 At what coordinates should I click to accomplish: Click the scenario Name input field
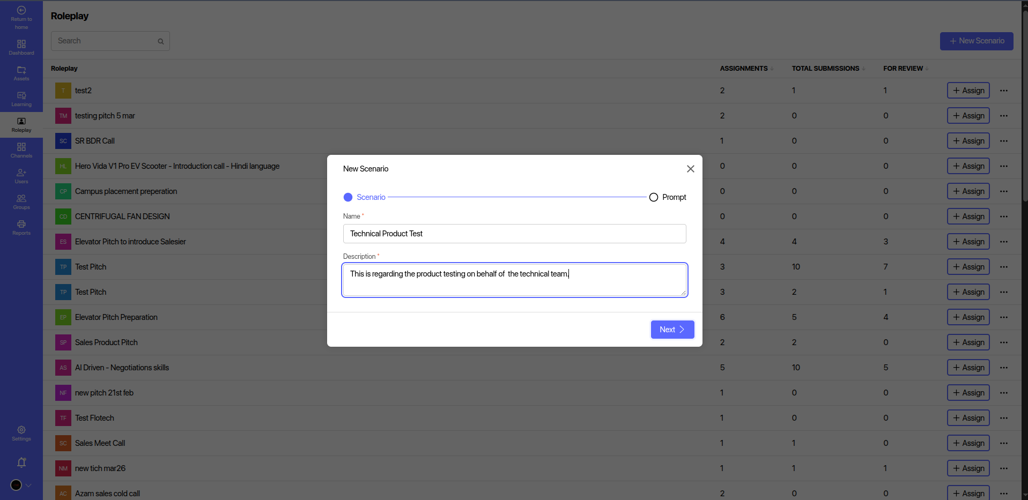click(x=514, y=234)
